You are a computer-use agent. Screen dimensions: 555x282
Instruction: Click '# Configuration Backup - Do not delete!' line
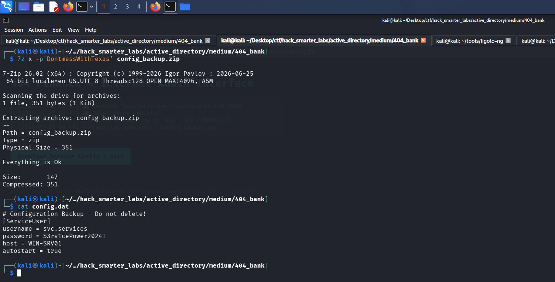[x=75, y=214]
